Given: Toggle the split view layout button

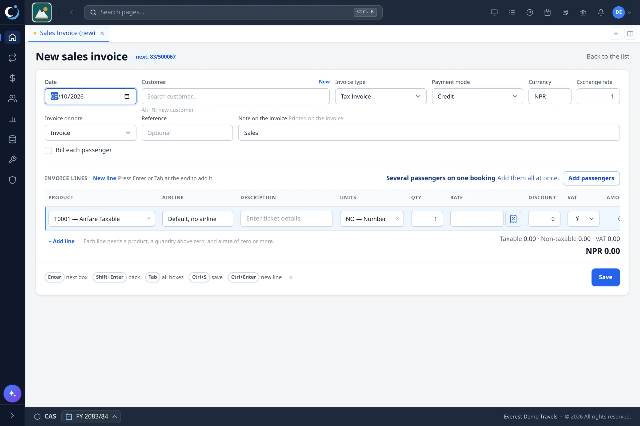Looking at the screenshot, I should tap(630, 34).
